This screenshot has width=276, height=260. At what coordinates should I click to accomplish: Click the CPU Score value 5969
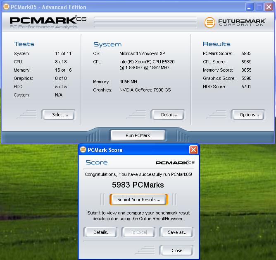[x=246, y=62]
